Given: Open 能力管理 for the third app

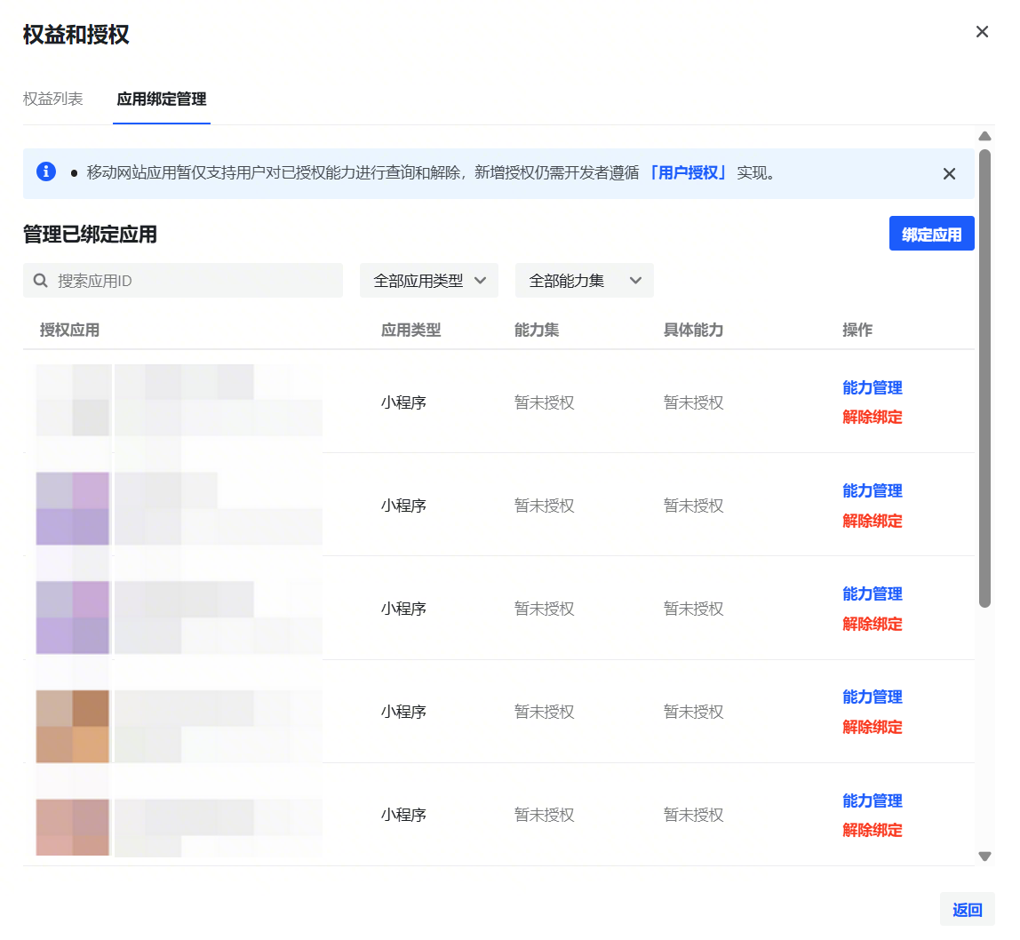Looking at the screenshot, I should point(873,593).
